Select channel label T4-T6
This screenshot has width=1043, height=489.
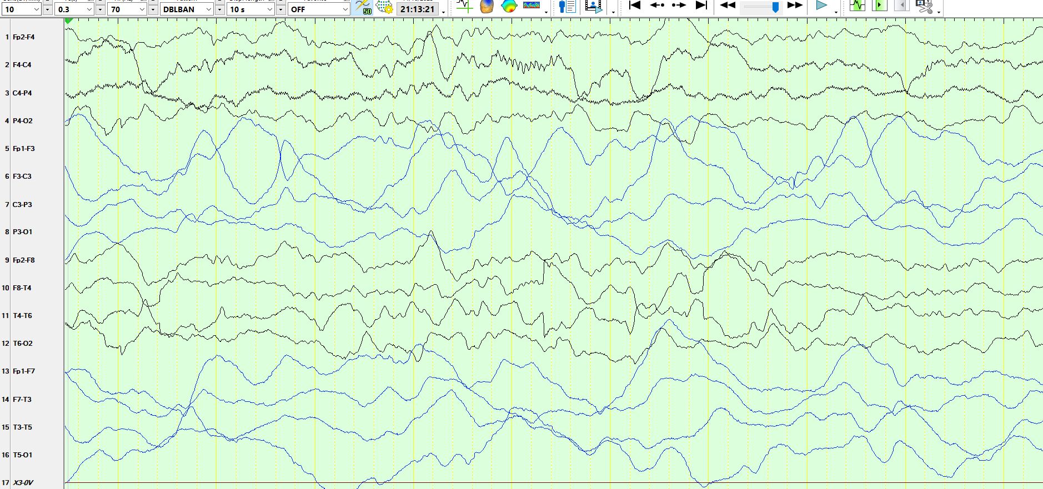coord(23,316)
